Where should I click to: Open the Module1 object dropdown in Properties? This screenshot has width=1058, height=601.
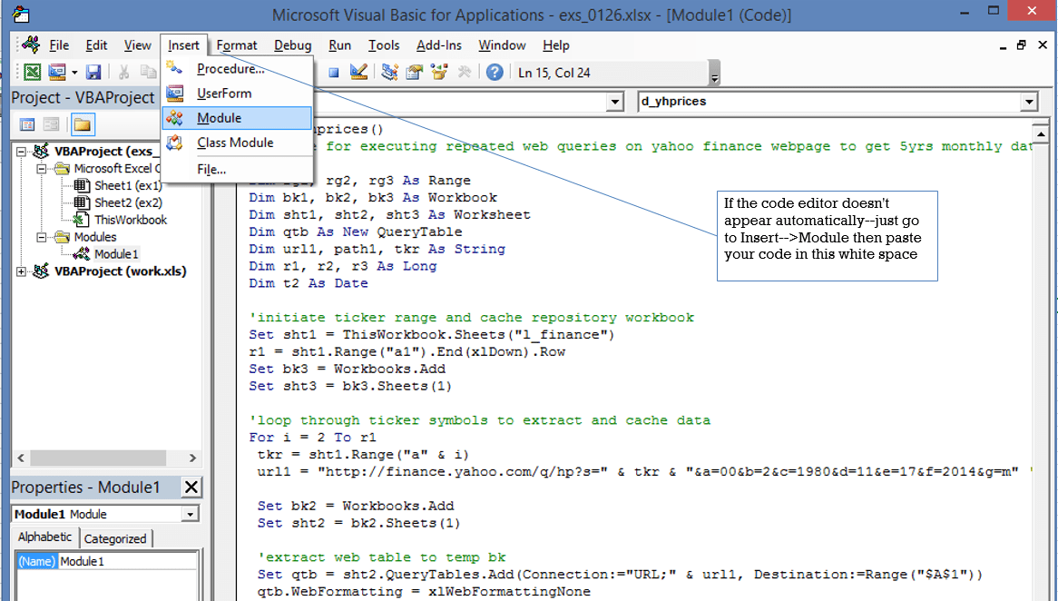[190, 515]
